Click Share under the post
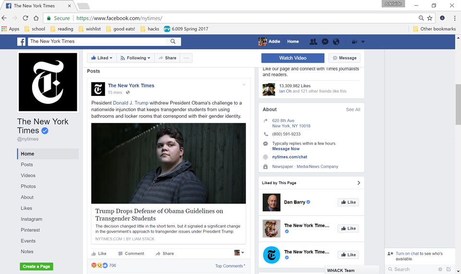Viewport: 461px width, 274px height. [x=165, y=253]
